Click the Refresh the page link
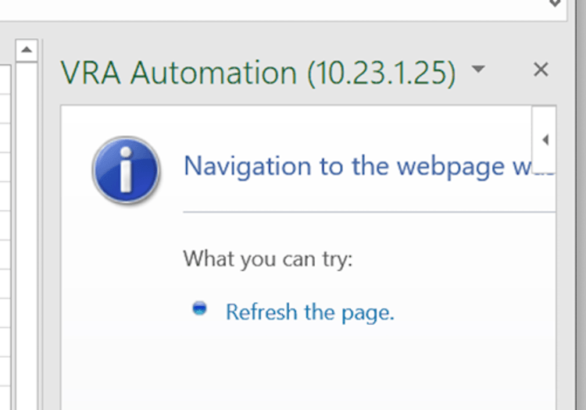 tap(309, 312)
